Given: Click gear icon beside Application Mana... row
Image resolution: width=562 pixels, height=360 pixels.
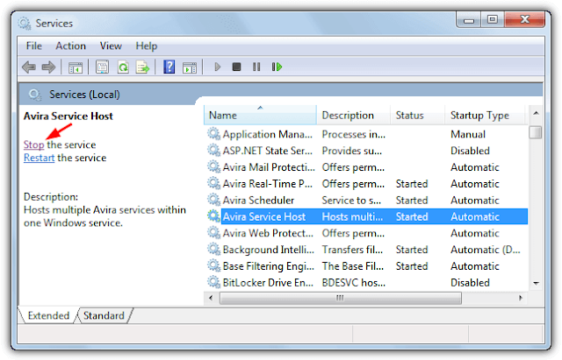Looking at the screenshot, I should [213, 134].
